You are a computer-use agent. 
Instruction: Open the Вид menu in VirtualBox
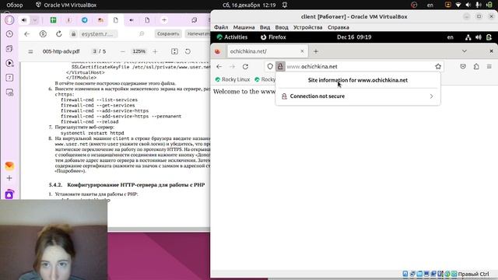(x=265, y=27)
